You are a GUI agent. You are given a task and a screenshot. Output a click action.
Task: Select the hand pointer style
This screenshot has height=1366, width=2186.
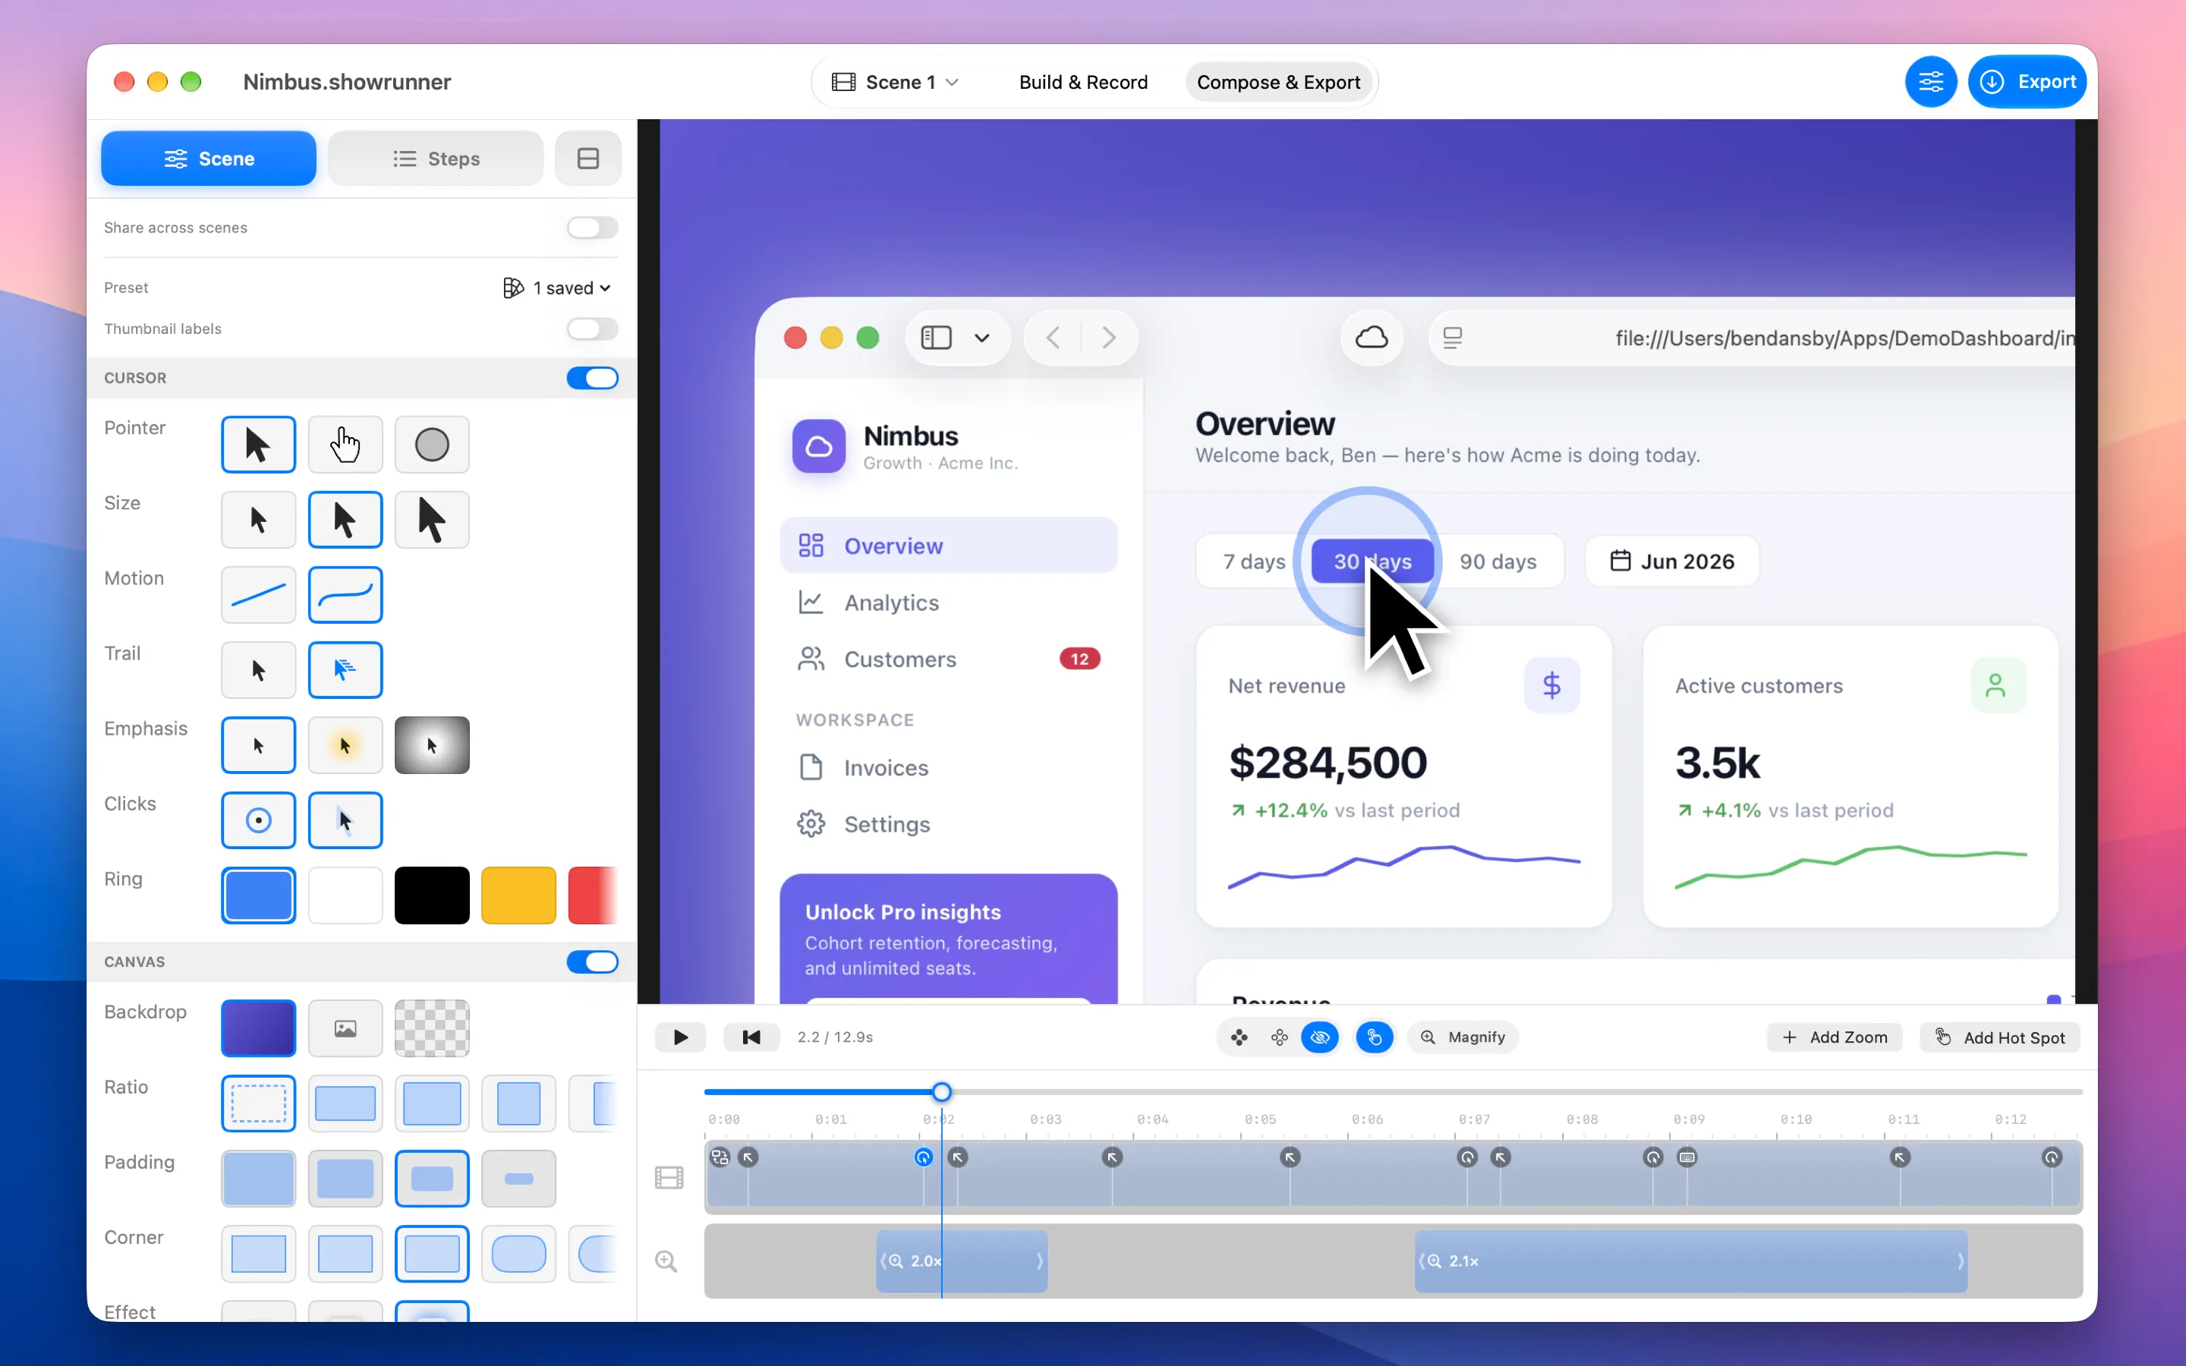(x=345, y=445)
